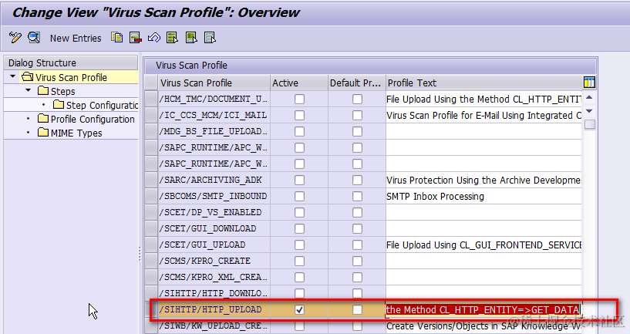Click the magnifier toolbar icon next to pencil

(34, 38)
